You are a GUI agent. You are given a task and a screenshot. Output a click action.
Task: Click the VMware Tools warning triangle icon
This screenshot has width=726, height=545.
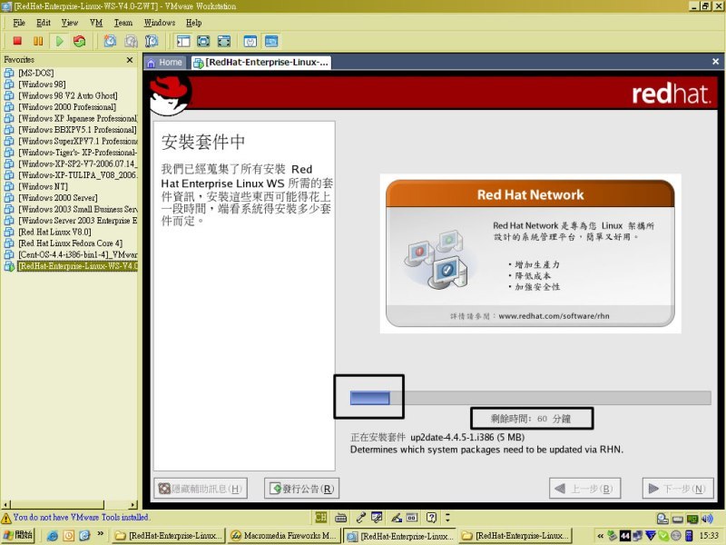(x=6, y=518)
